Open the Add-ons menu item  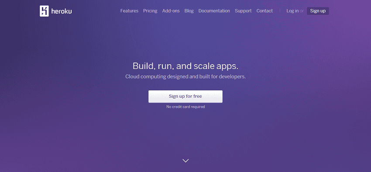point(171,11)
